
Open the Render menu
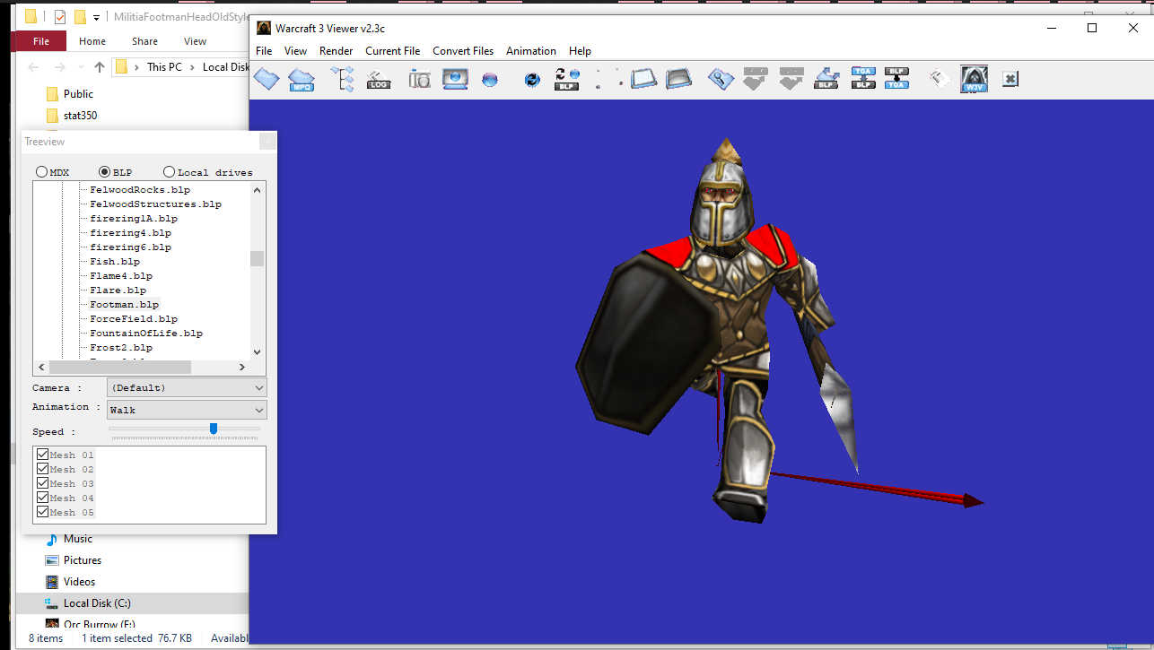click(337, 51)
